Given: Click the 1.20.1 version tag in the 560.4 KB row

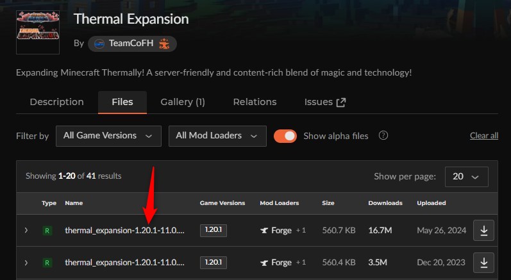Looking at the screenshot, I should coord(214,263).
